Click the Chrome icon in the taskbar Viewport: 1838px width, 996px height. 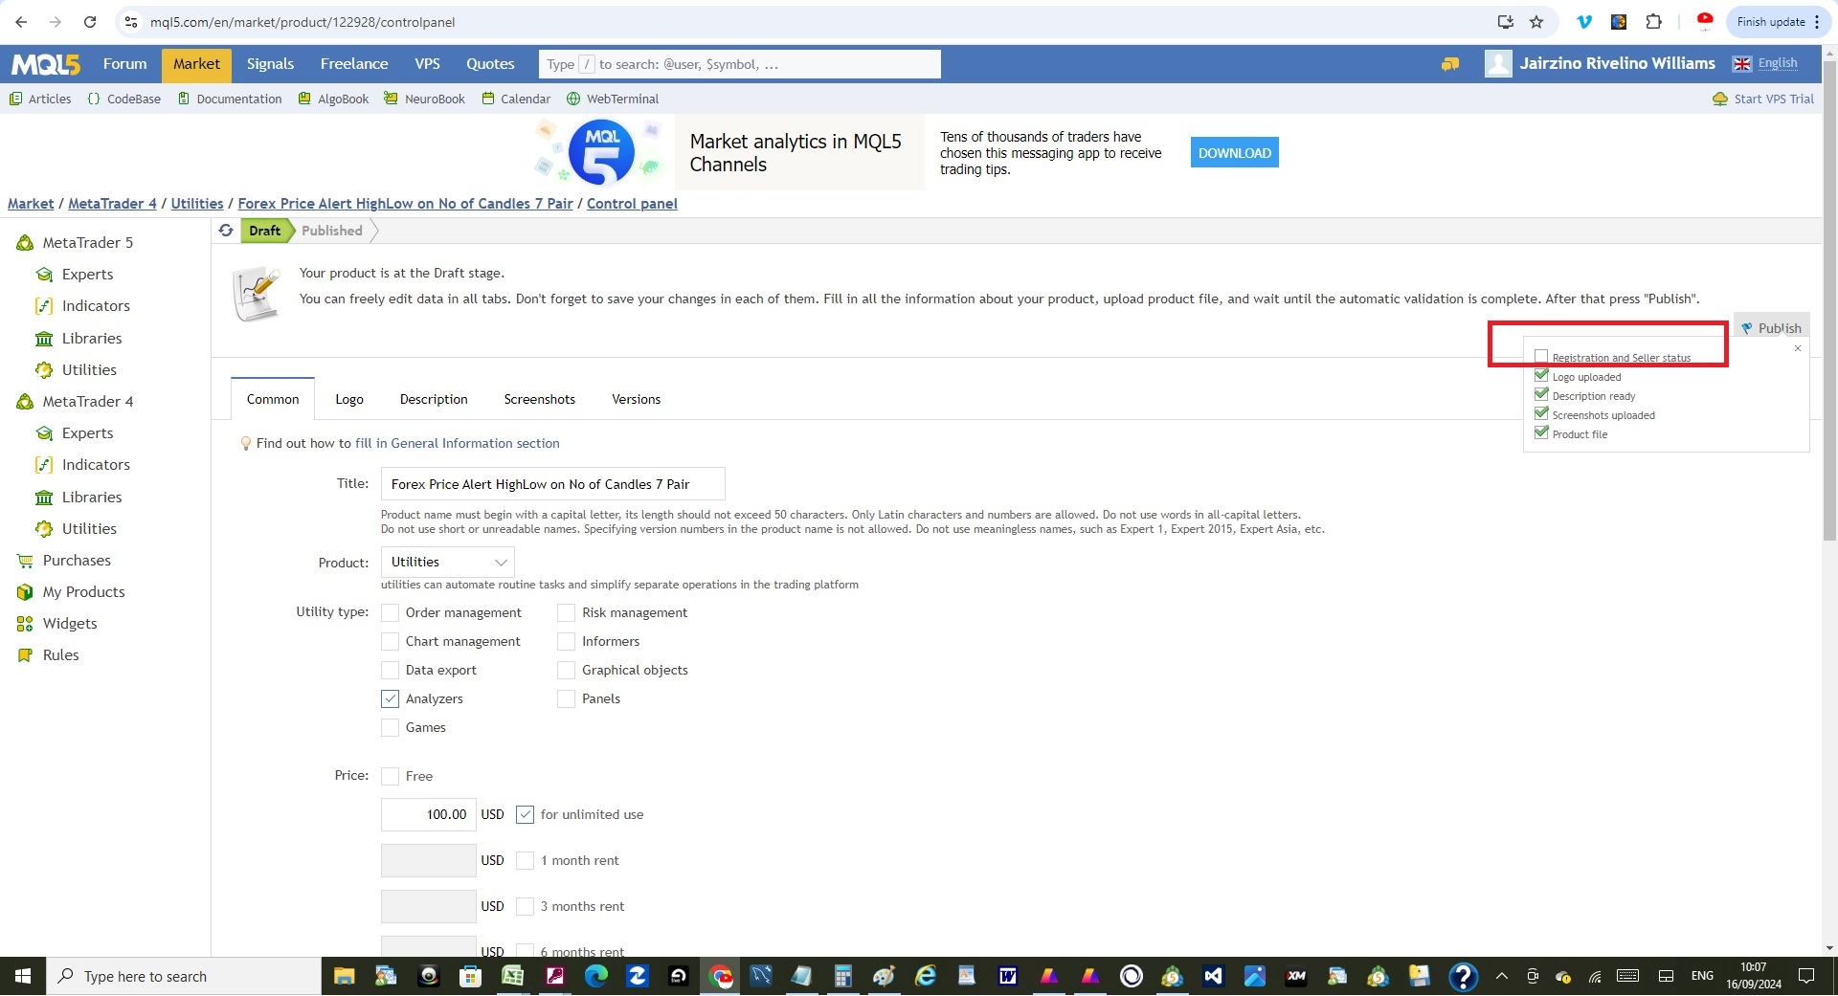click(x=720, y=976)
